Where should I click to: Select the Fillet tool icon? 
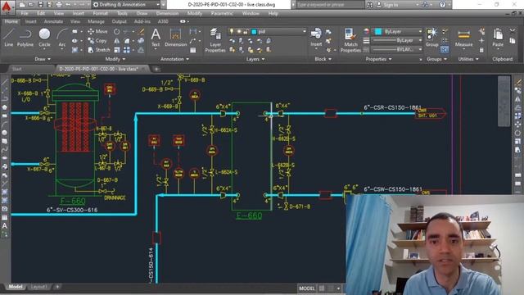coord(127,41)
